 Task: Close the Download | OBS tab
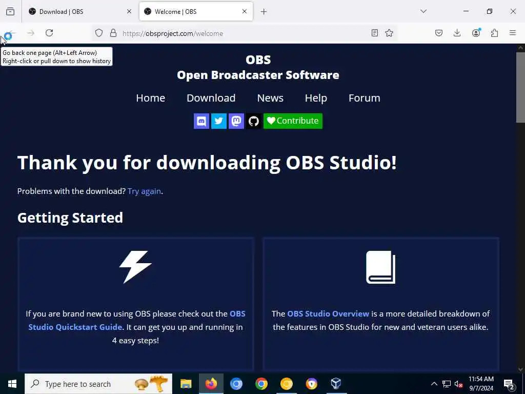tap(129, 11)
